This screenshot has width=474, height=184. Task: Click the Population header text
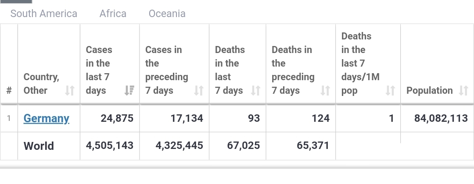pyautogui.click(x=430, y=91)
